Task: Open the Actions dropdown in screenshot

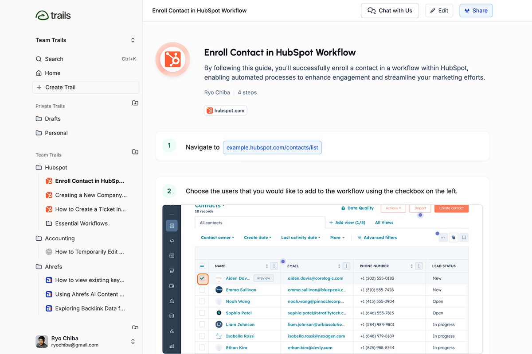Action: point(393,208)
